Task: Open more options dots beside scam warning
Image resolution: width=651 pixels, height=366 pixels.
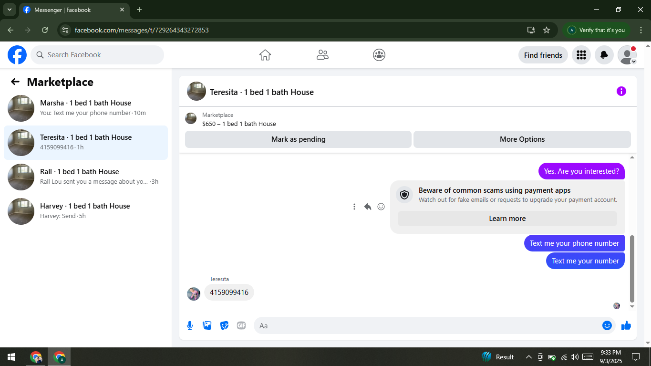Action: pos(354,207)
